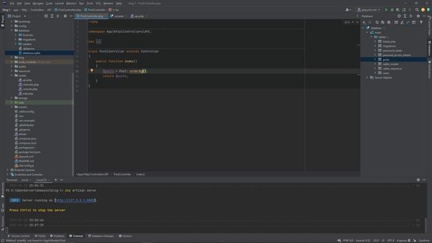Collapse the routes folder in Project tree

(x=12, y=76)
